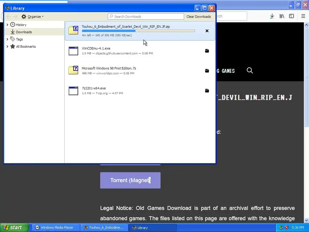Screen dimensions: 309x232
Task: Click the Search Downloads field
Action: click(x=146, y=17)
